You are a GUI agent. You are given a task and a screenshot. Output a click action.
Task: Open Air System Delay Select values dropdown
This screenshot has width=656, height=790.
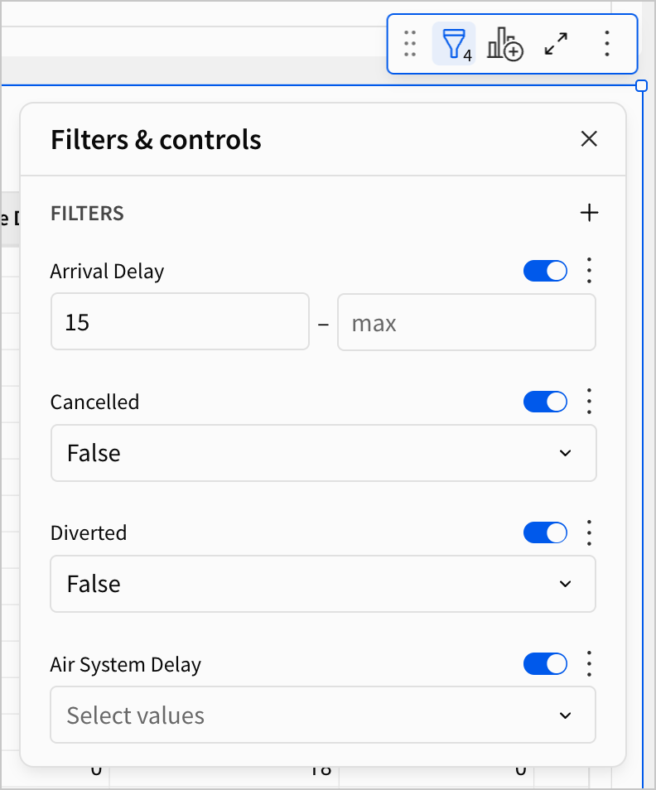pos(323,715)
